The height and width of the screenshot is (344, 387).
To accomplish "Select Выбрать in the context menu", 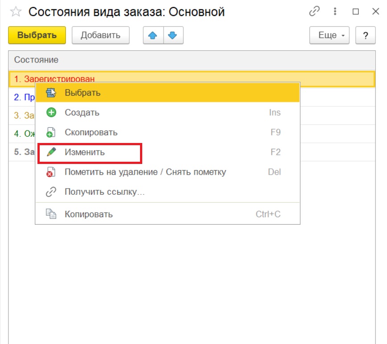I will pos(82,93).
